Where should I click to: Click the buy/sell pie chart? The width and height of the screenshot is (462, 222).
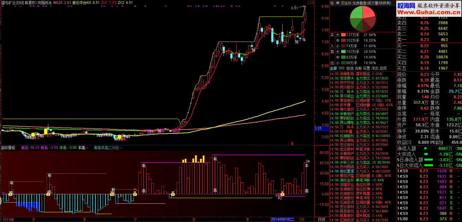tap(363, 19)
